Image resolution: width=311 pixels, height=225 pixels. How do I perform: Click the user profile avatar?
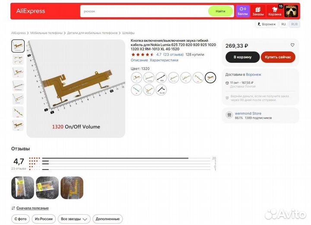pos(291,11)
